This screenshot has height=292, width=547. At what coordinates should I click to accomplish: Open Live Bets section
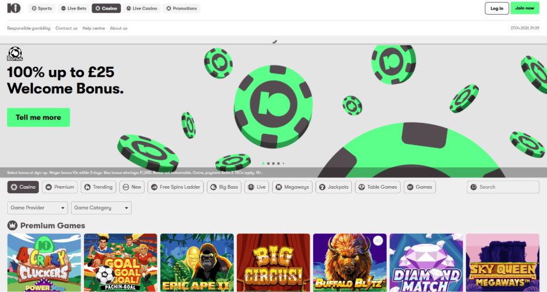(73, 8)
